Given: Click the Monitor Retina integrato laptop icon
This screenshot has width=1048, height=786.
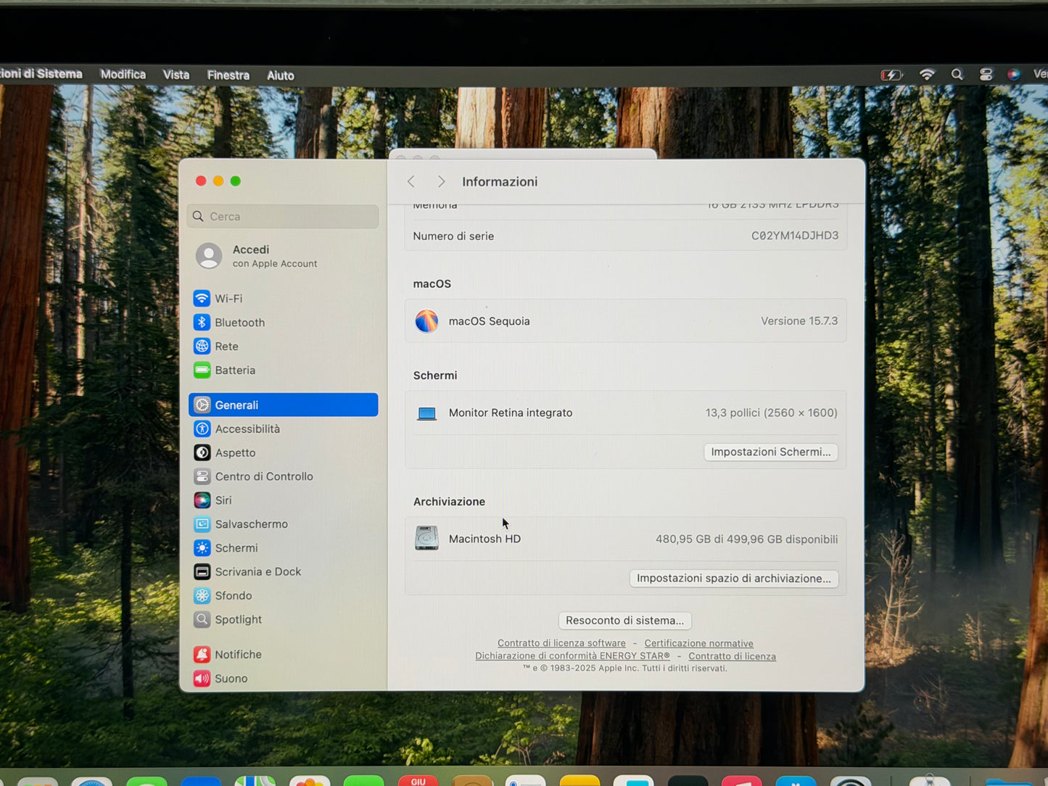Looking at the screenshot, I should 426,413.
